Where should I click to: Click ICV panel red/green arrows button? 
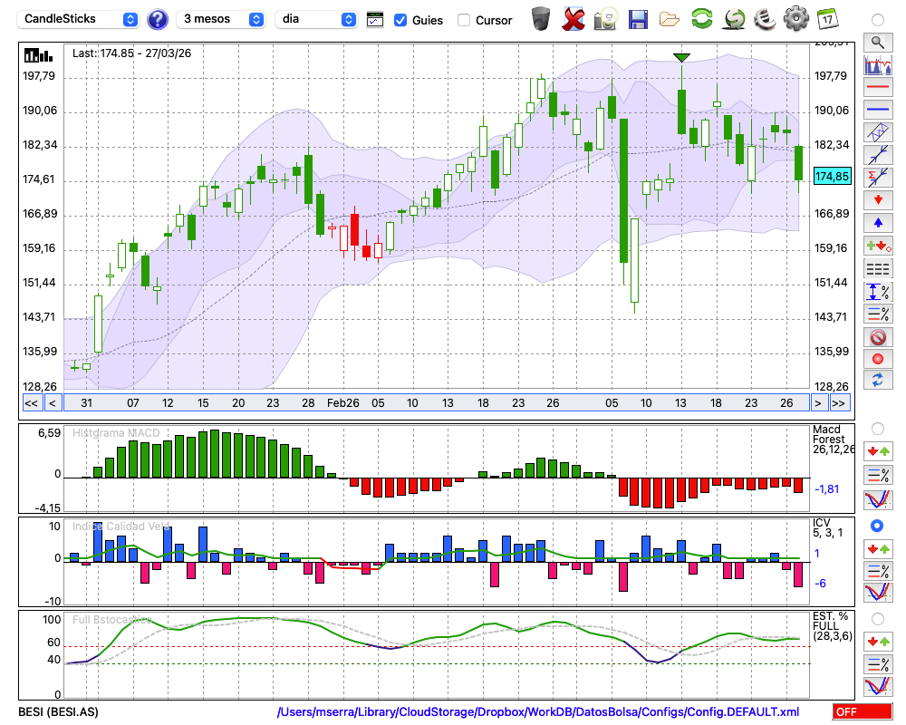(878, 548)
